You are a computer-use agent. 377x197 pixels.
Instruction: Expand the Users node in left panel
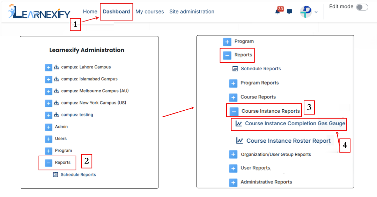pyautogui.click(x=48, y=139)
